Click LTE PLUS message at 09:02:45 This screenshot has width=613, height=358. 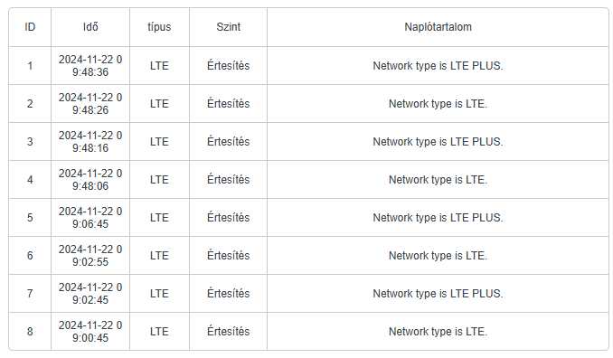[x=438, y=293]
